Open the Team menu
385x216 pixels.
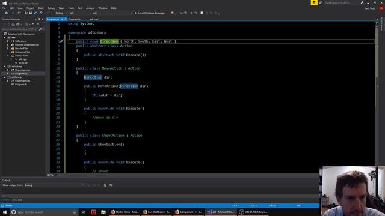tap(61, 8)
